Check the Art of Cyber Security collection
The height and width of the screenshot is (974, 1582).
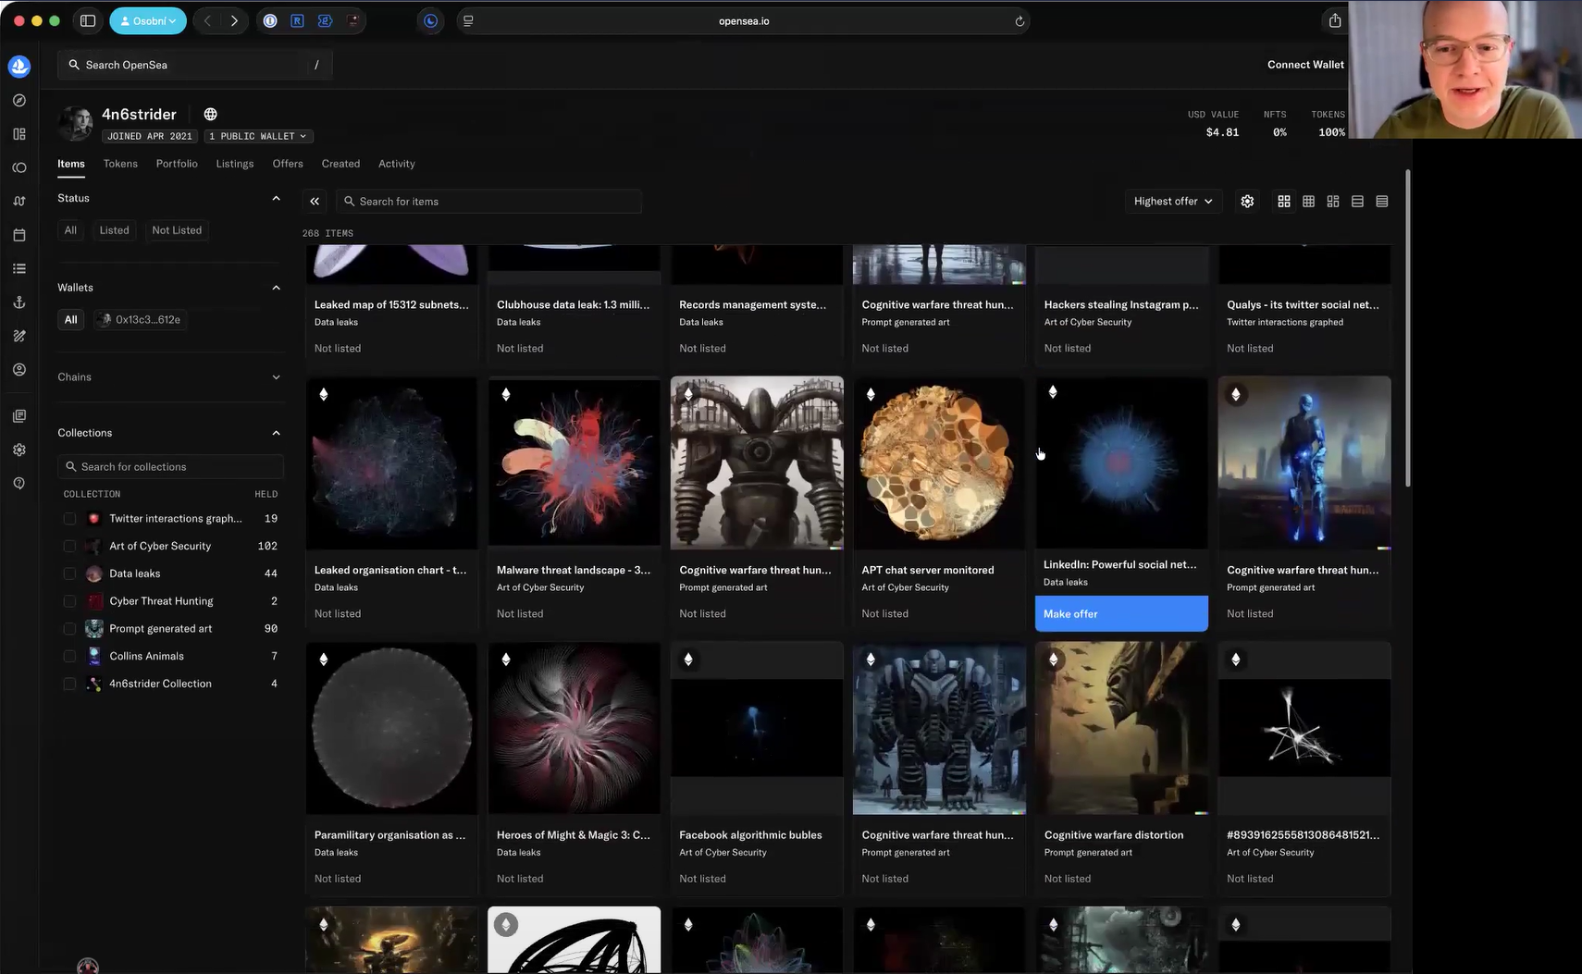pos(69,547)
